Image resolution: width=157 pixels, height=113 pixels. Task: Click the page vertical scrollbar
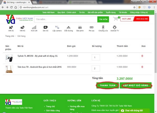(x=155, y=43)
